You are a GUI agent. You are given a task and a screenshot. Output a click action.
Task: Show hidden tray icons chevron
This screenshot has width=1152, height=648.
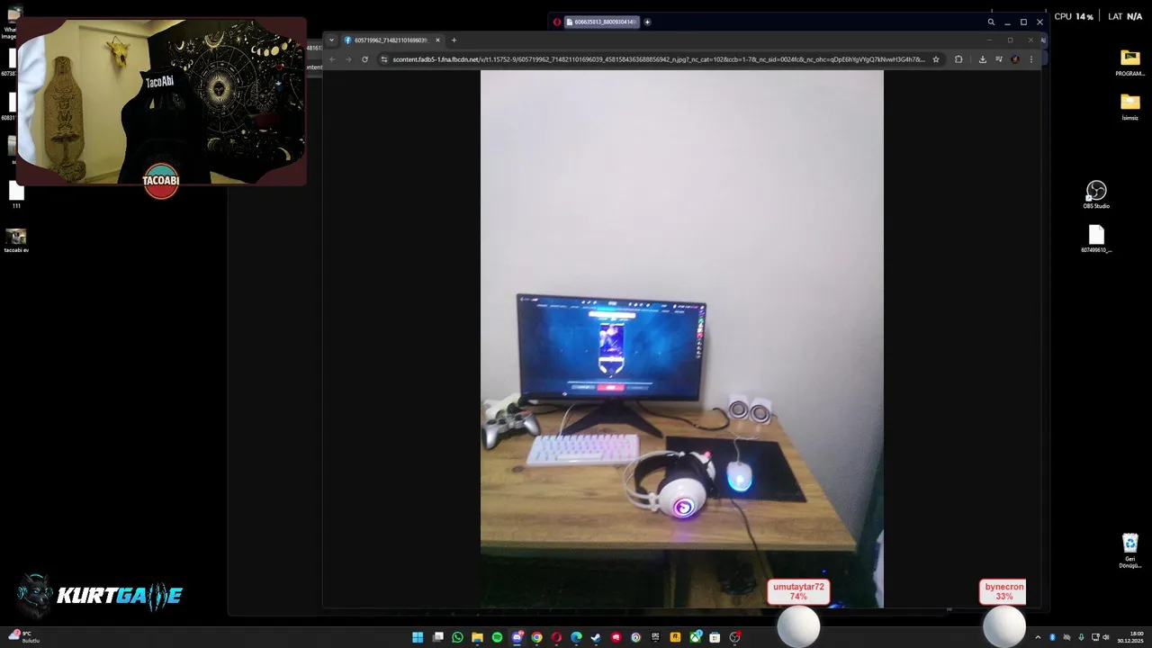(1038, 637)
